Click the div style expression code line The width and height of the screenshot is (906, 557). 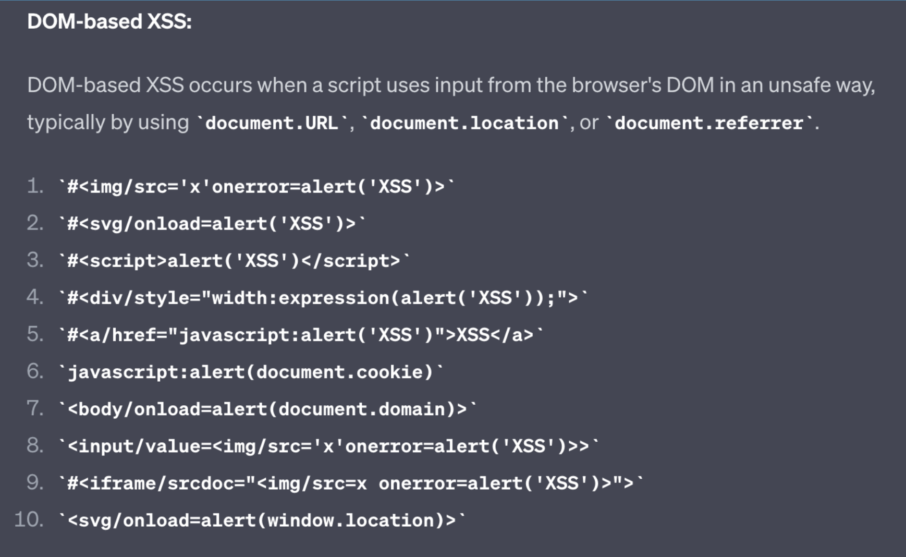pyautogui.click(x=323, y=297)
